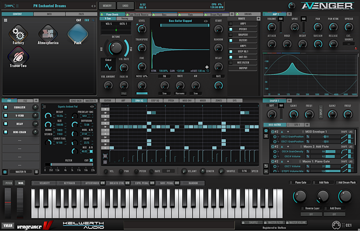Open the 1/16 speed dropdown
Screen dimensions: 360x231
pyautogui.click(x=244, y=171)
